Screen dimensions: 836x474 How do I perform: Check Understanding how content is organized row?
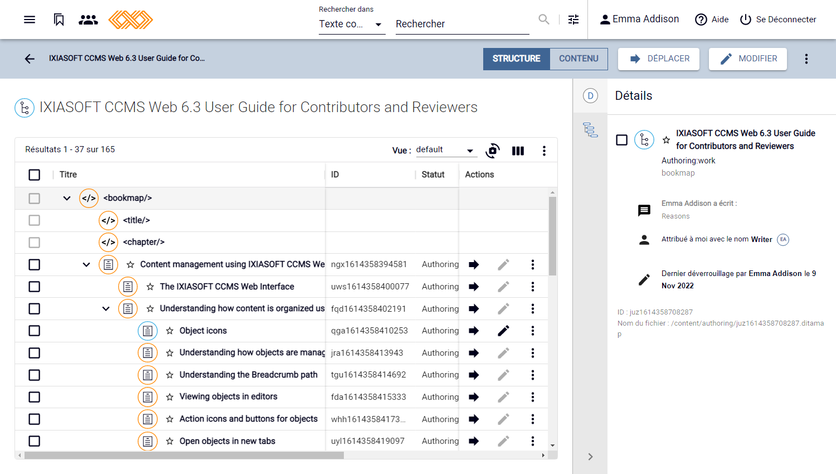[x=35, y=308]
